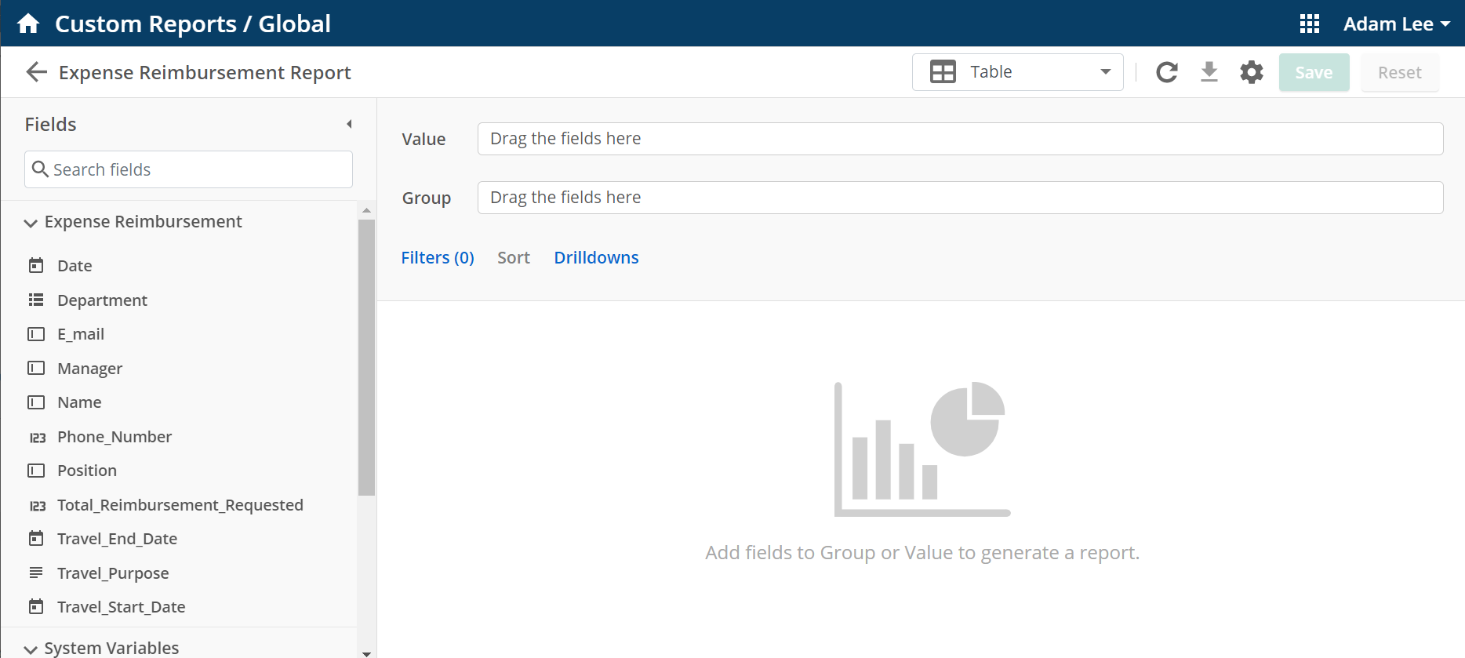Expand the System Variables section
Image resolution: width=1465 pixels, height=658 pixels.
[31, 649]
